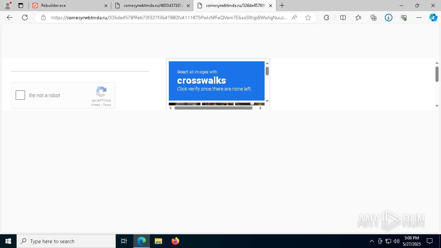Screen dimensions: 441x248
Task: Open File Explorer from taskbar
Action: [158, 241]
